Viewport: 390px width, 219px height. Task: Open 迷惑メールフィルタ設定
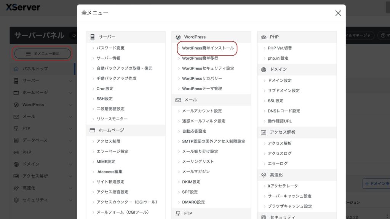(x=204, y=121)
